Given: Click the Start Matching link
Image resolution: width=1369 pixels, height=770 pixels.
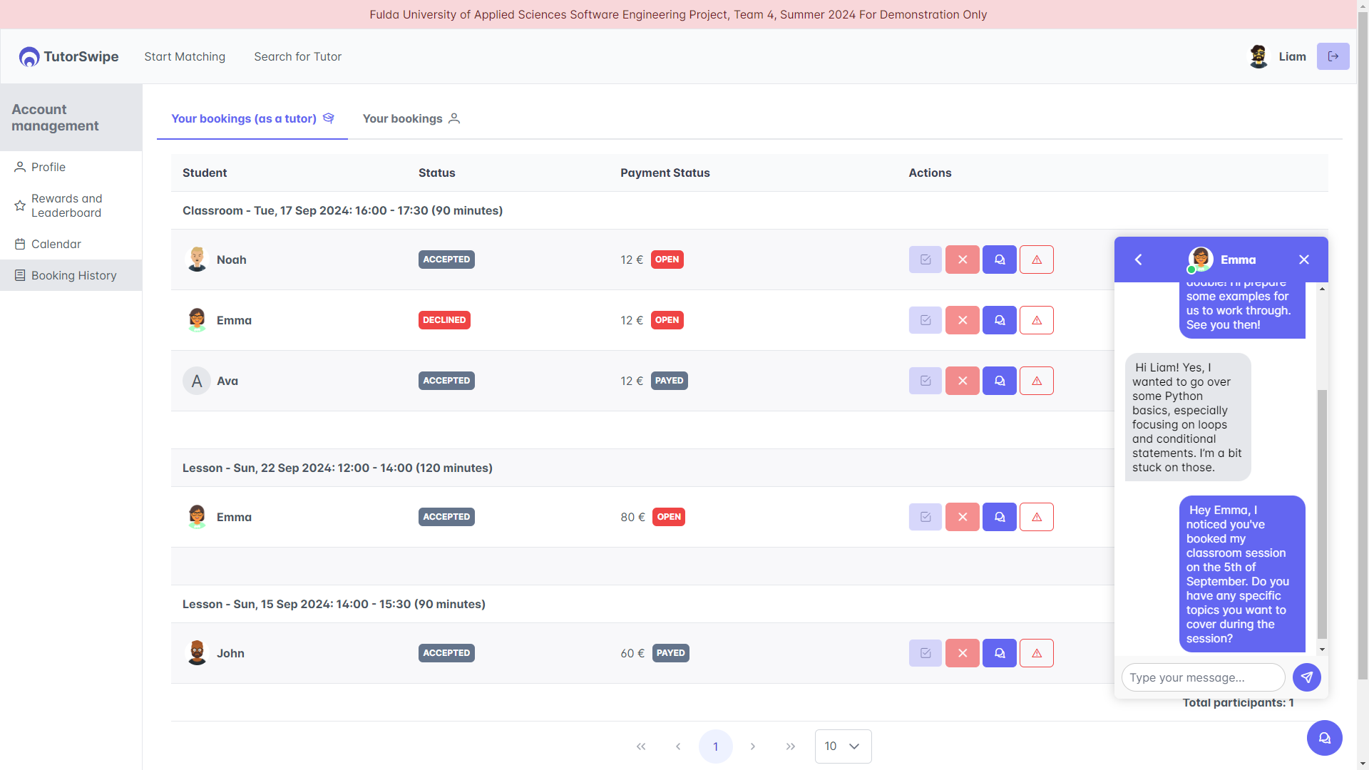Looking at the screenshot, I should [185, 56].
